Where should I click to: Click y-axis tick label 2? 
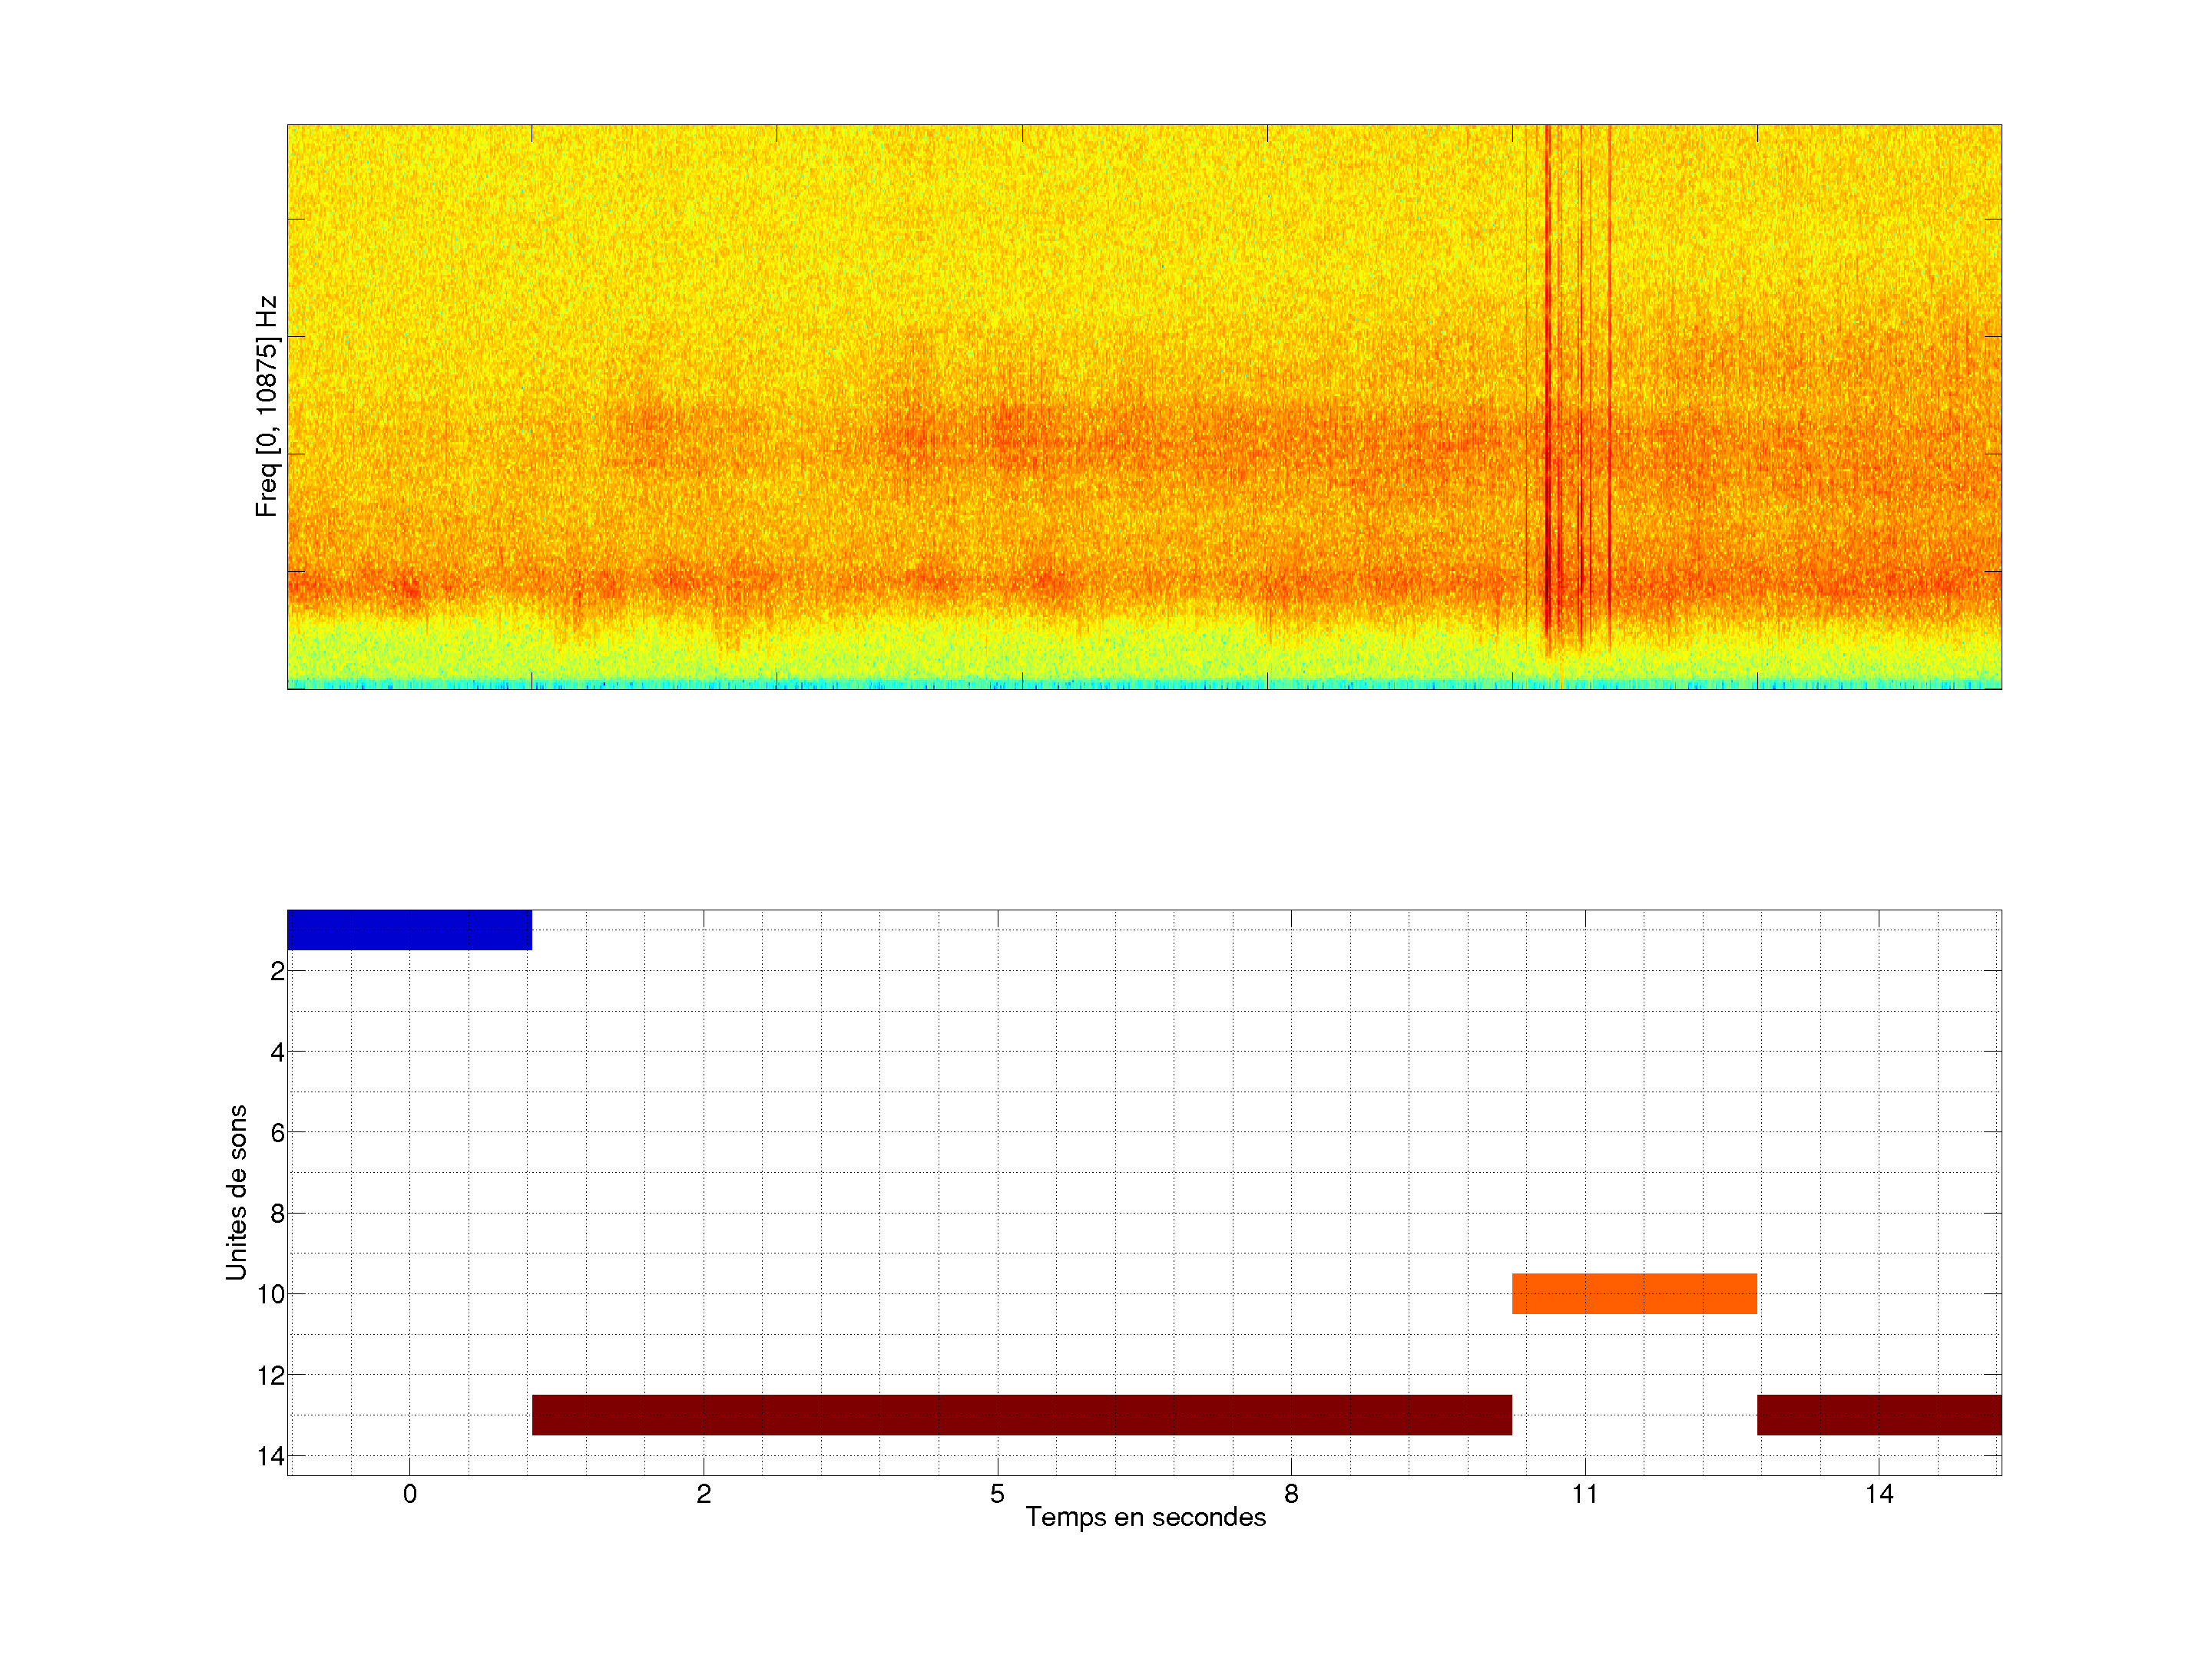[x=277, y=972]
